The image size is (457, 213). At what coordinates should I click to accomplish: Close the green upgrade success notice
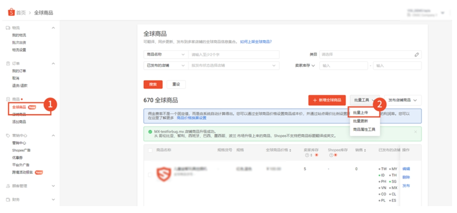point(415,132)
